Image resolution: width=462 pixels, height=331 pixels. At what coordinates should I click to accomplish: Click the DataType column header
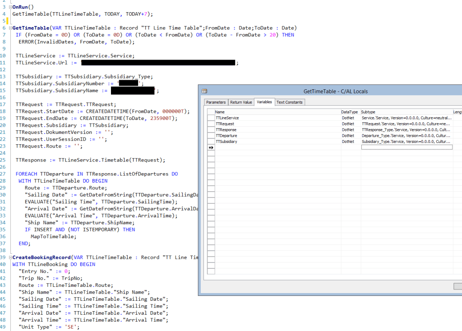click(x=350, y=112)
